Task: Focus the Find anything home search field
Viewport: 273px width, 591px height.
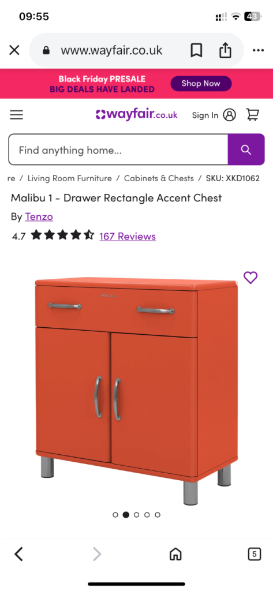Action: 118,149
